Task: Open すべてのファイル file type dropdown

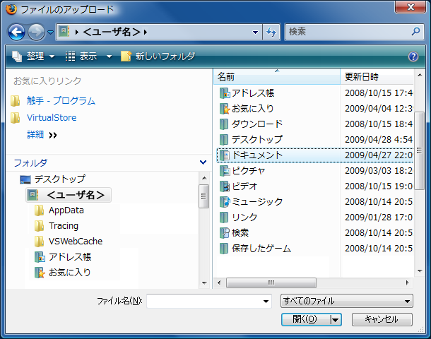Action: 347,301
